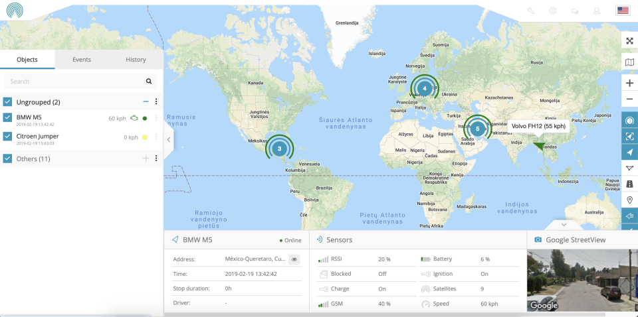
Task: Open Others group options menu
Action: click(x=156, y=158)
